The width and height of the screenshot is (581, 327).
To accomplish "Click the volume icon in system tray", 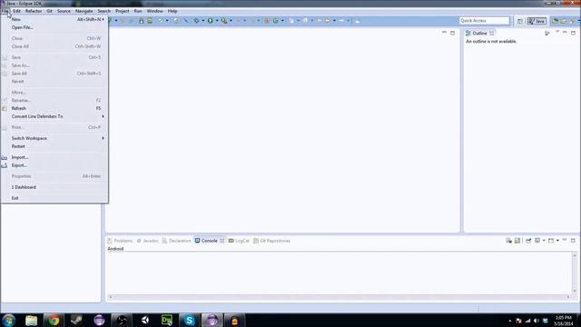I will coord(537,321).
